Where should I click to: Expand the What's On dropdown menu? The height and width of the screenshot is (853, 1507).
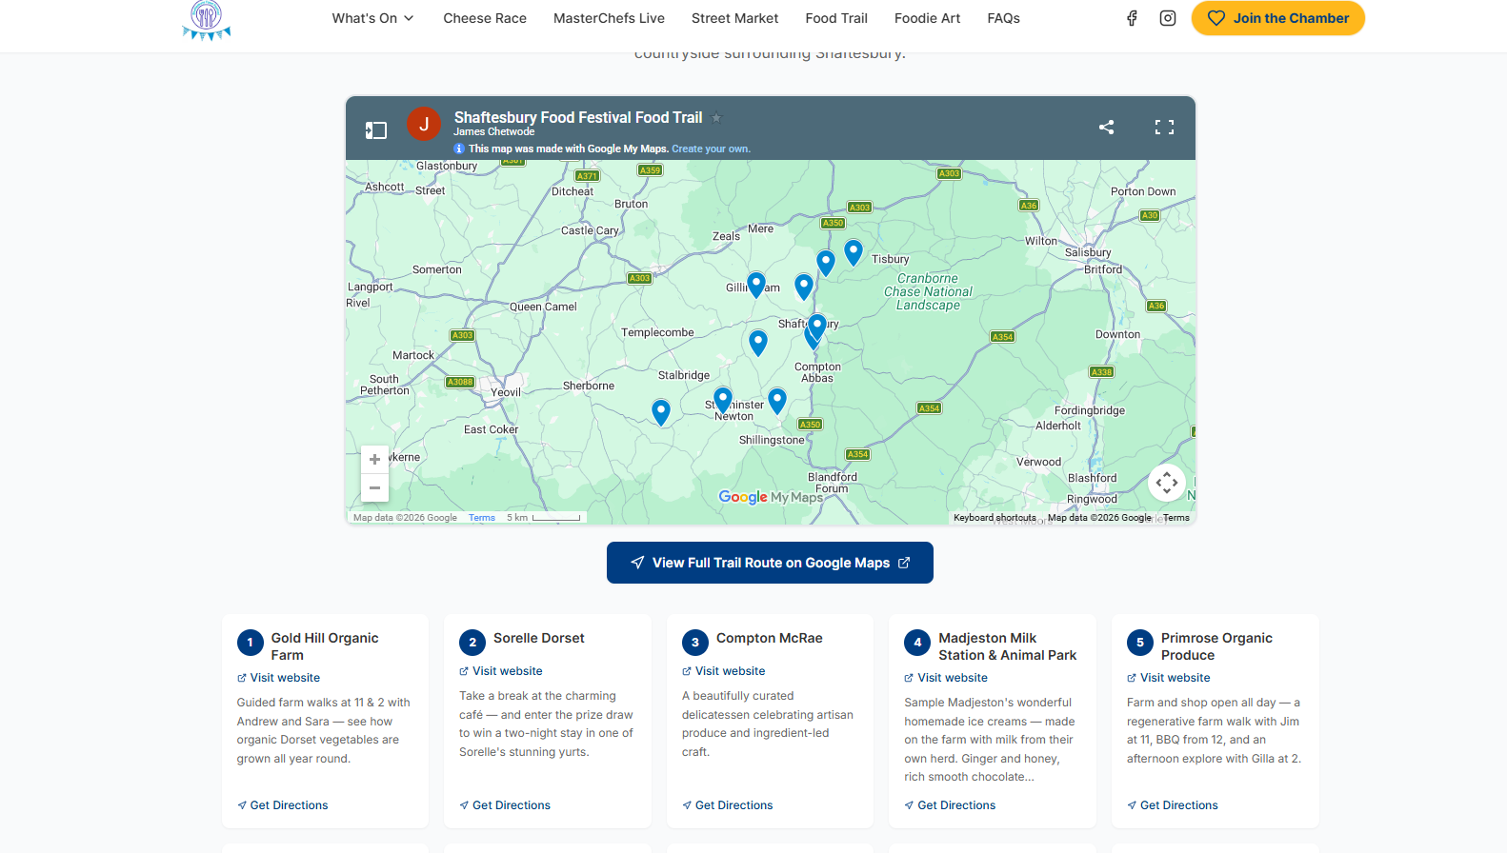pos(372,18)
